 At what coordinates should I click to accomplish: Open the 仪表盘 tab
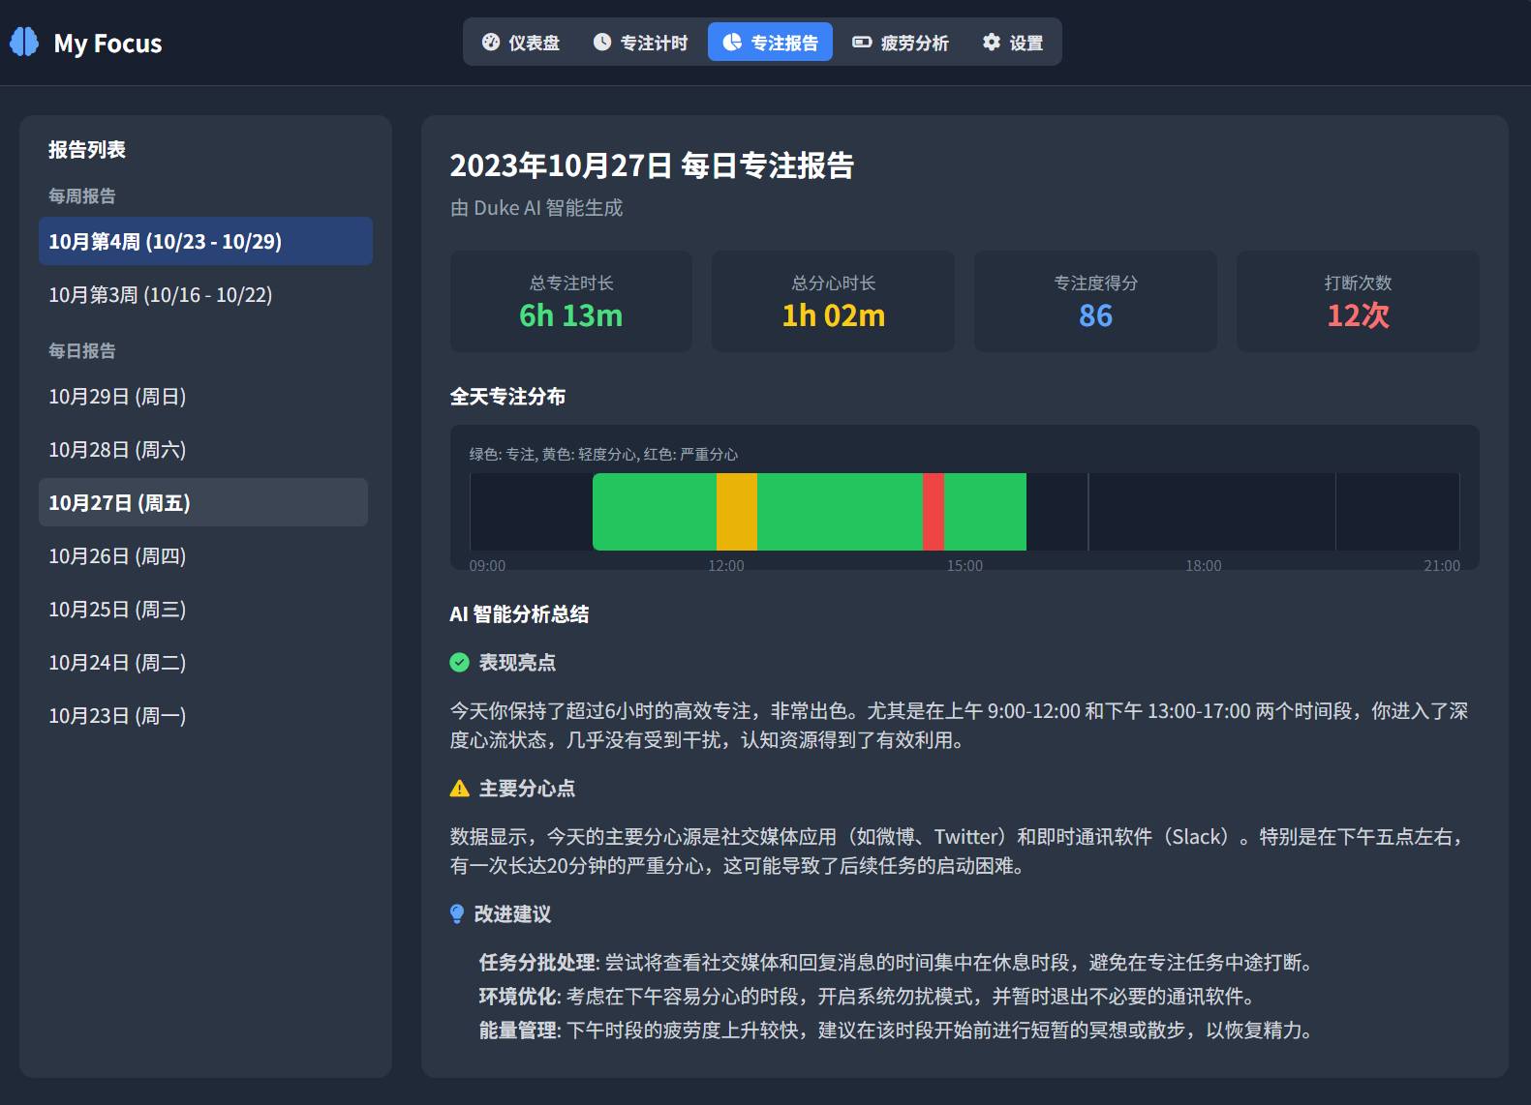tap(521, 42)
